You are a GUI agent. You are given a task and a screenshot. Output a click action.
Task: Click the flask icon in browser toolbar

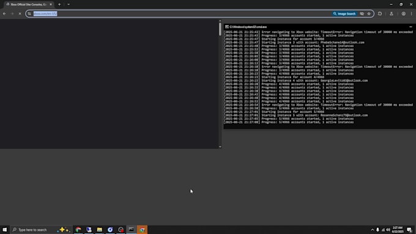pyautogui.click(x=392, y=13)
